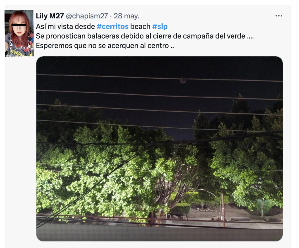Follow the #cerritos hashtag
The image size is (299, 248).
click(x=112, y=26)
